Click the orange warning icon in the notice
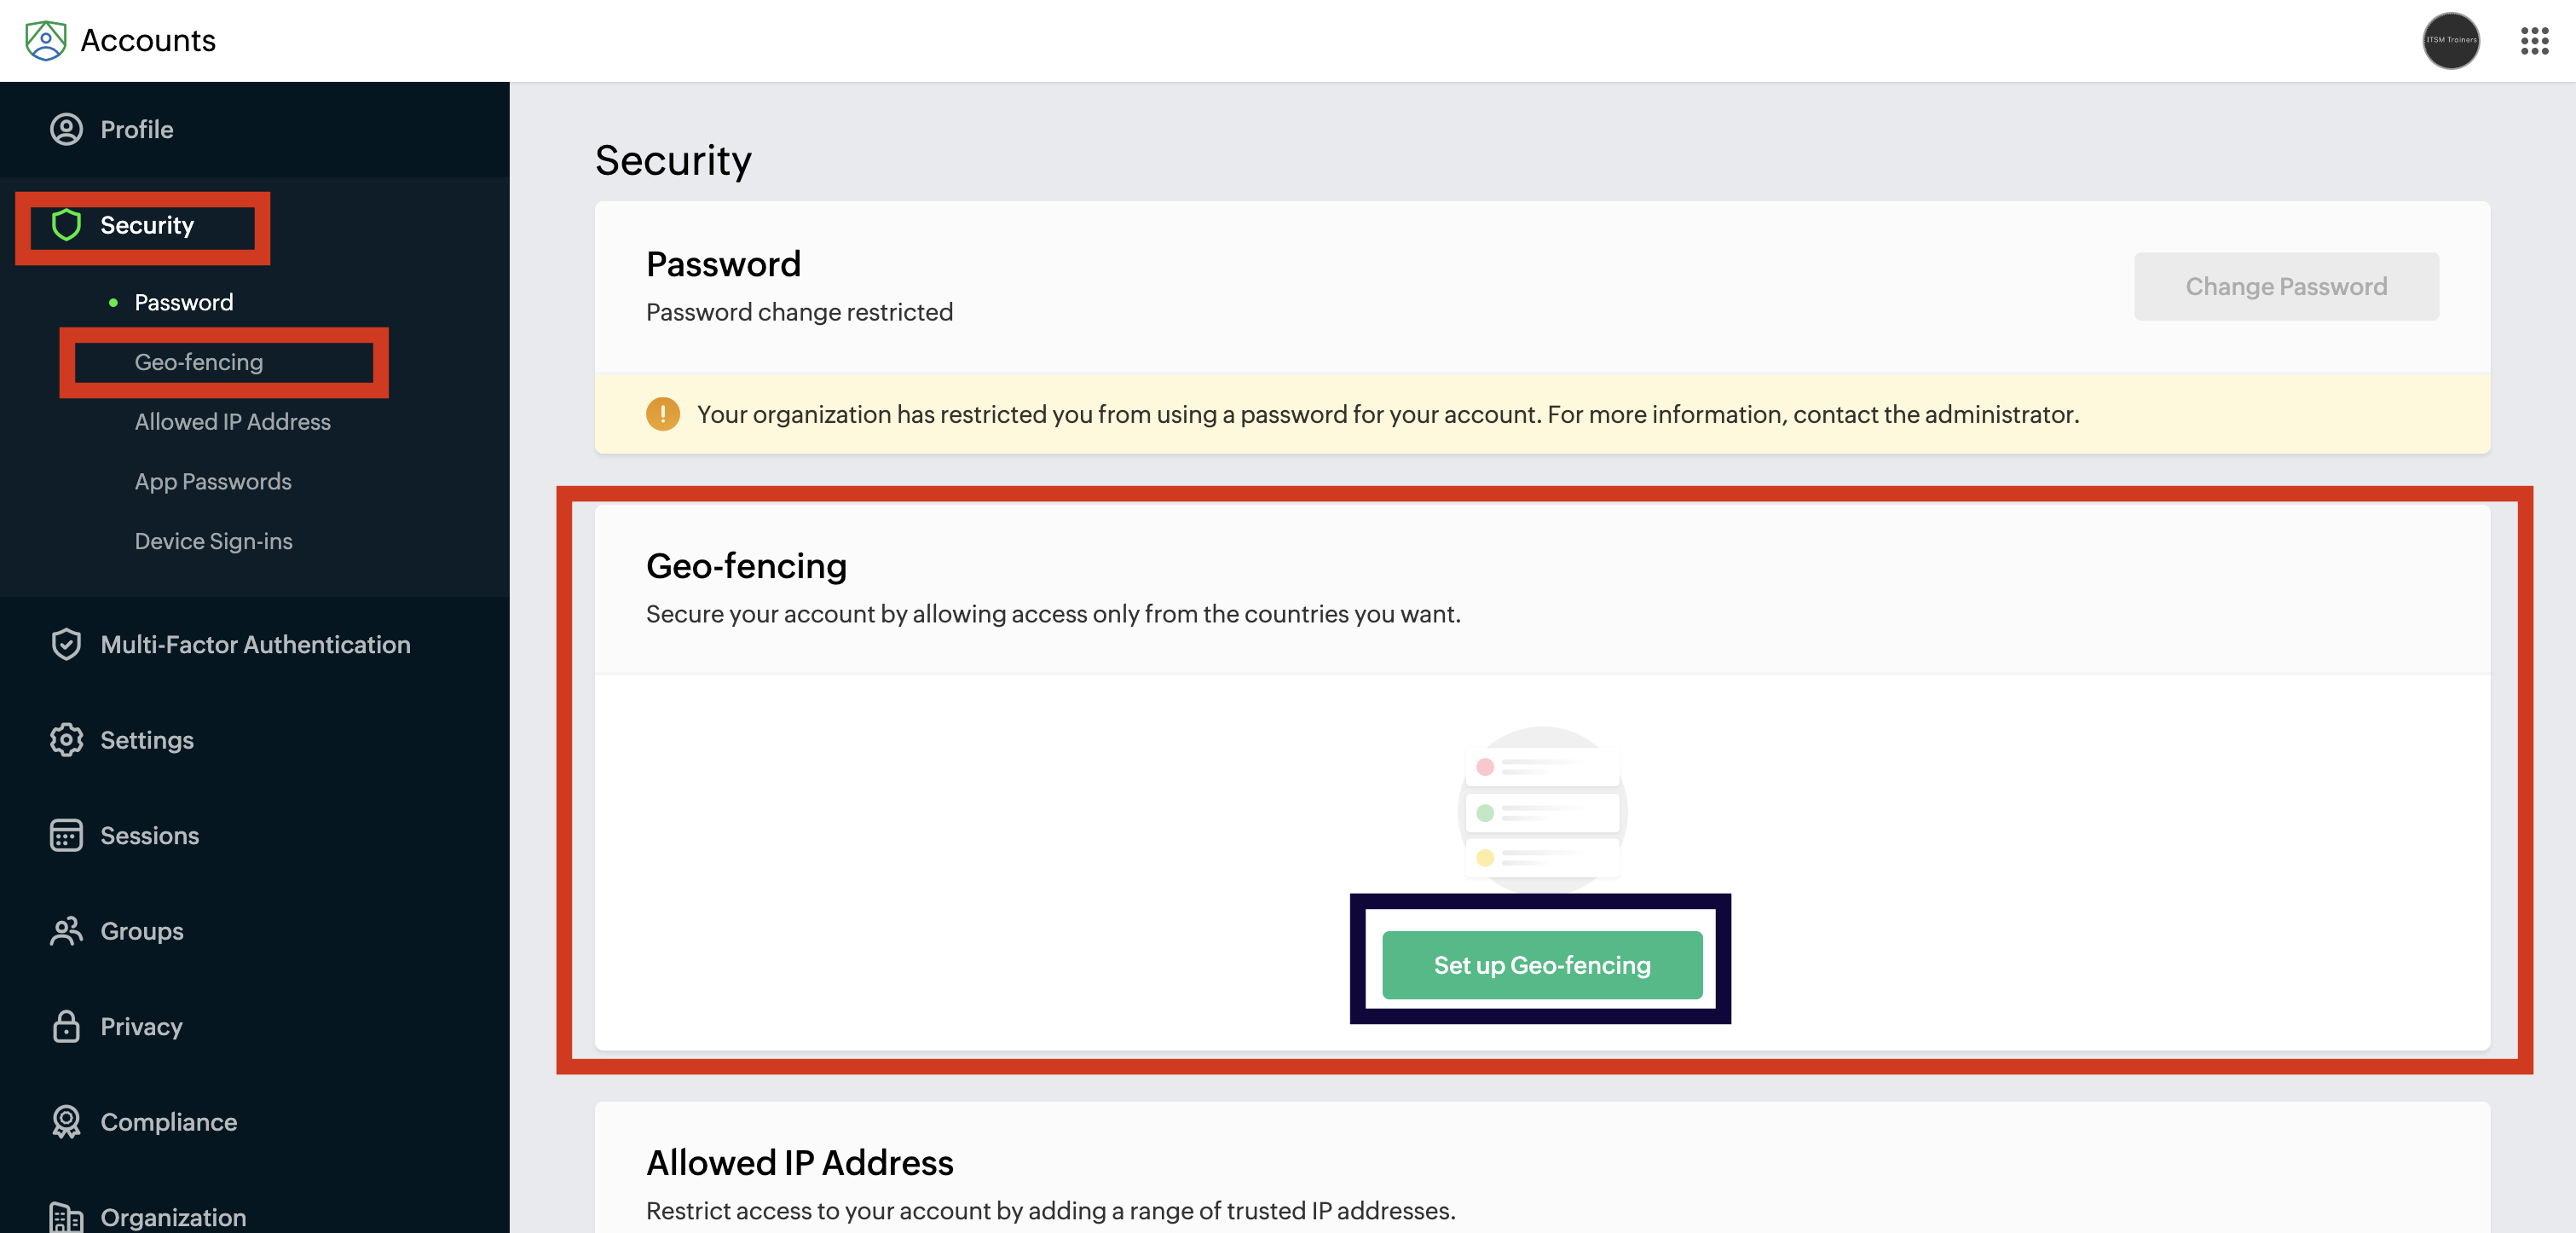 [662, 414]
